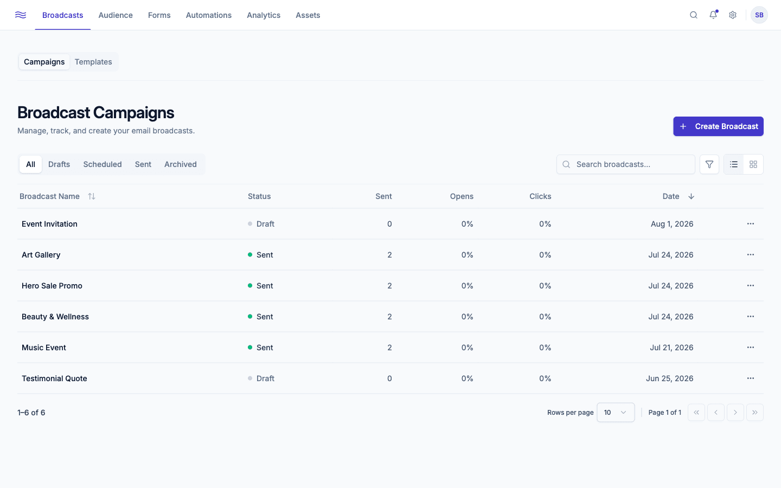
Task: Toggle Date sort arrow
Action: click(x=691, y=196)
